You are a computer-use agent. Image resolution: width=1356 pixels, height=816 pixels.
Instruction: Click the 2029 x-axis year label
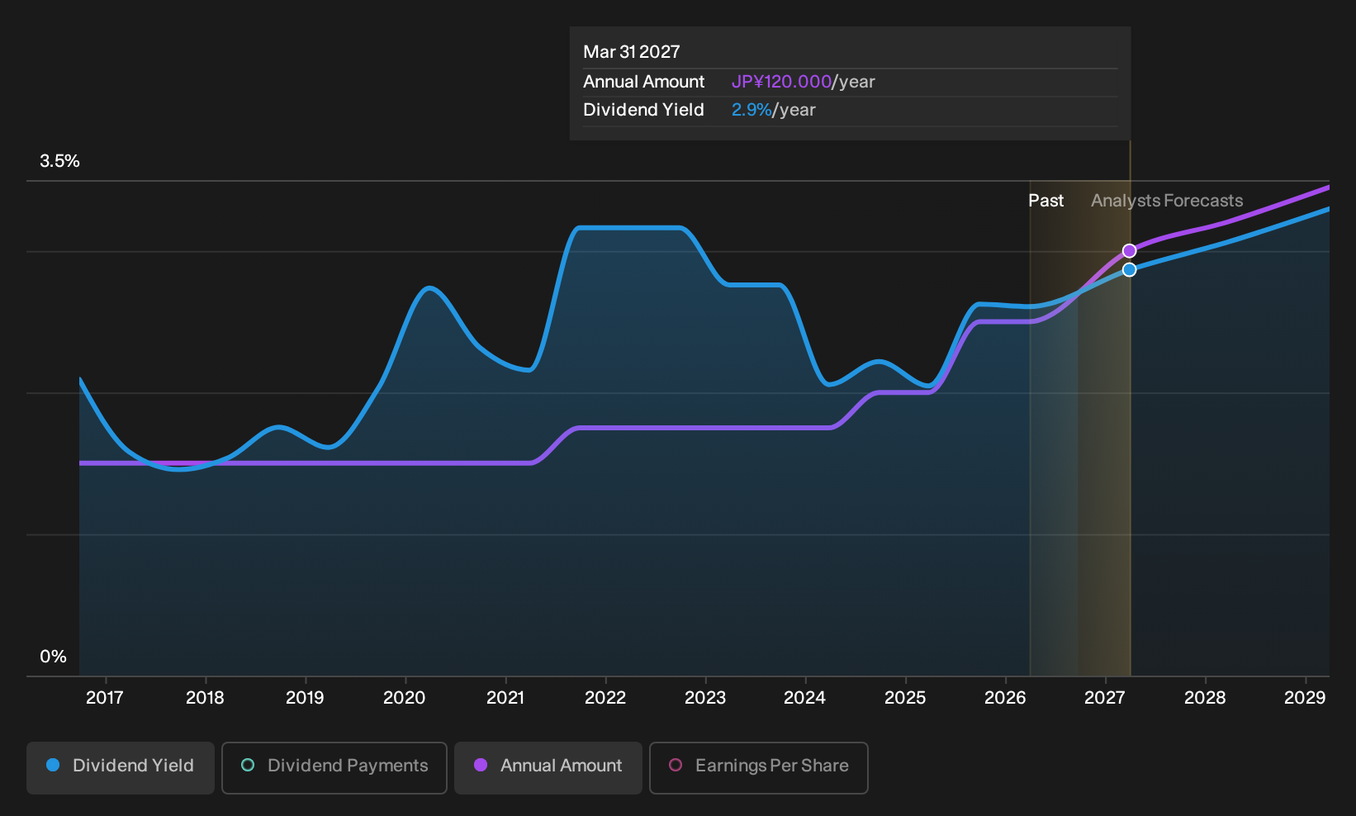pos(1305,698)
